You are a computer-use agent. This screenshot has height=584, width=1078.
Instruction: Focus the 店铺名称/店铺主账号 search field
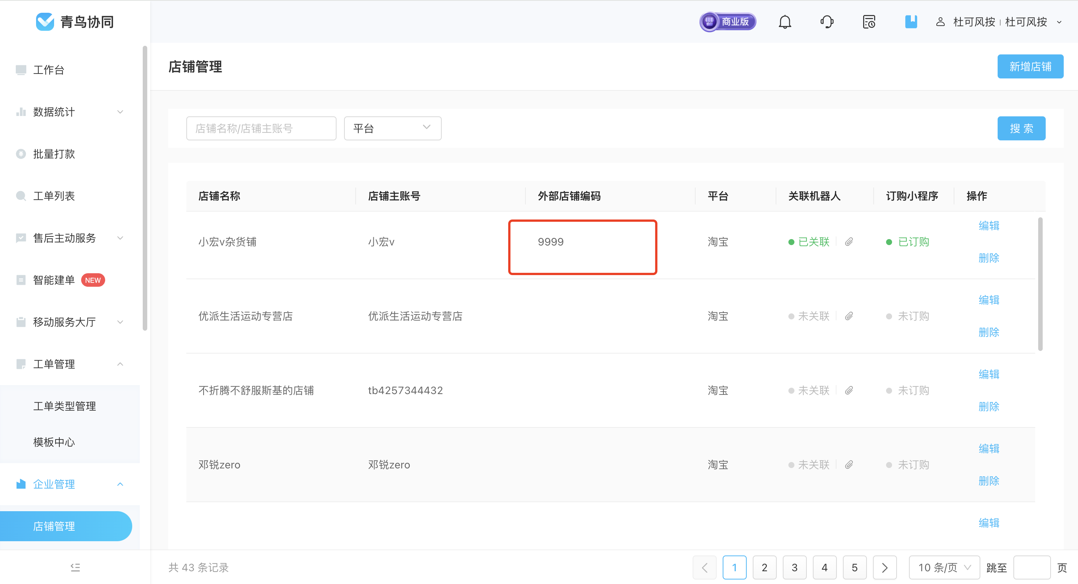pyautogui.click(x=261, y=128)
